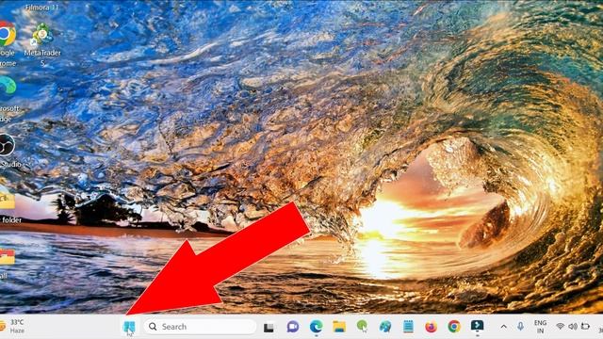This screenshot has height=339, width=603.
Task: Click the volume speaker tray icon
Action: (573, 327)
